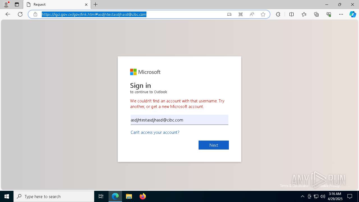Open the network status tray icon

[x=316, y=196]
